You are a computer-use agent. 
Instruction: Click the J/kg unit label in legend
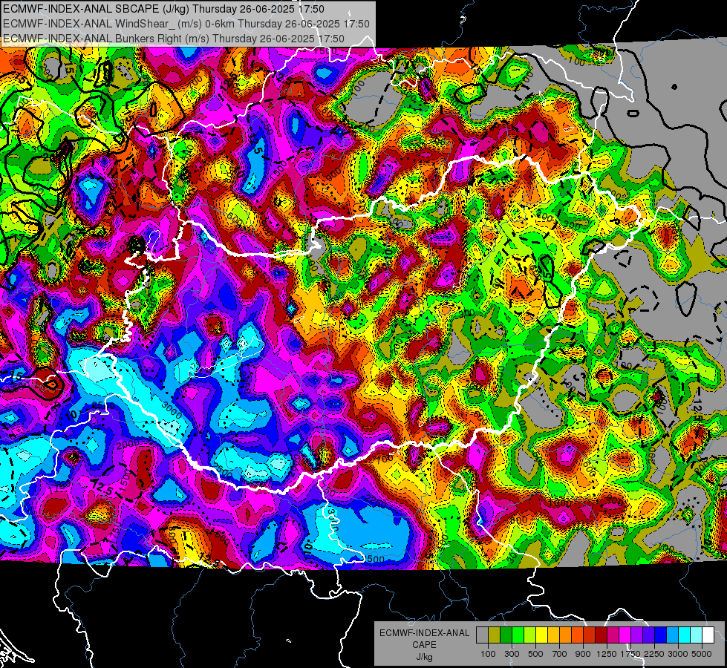424,657
